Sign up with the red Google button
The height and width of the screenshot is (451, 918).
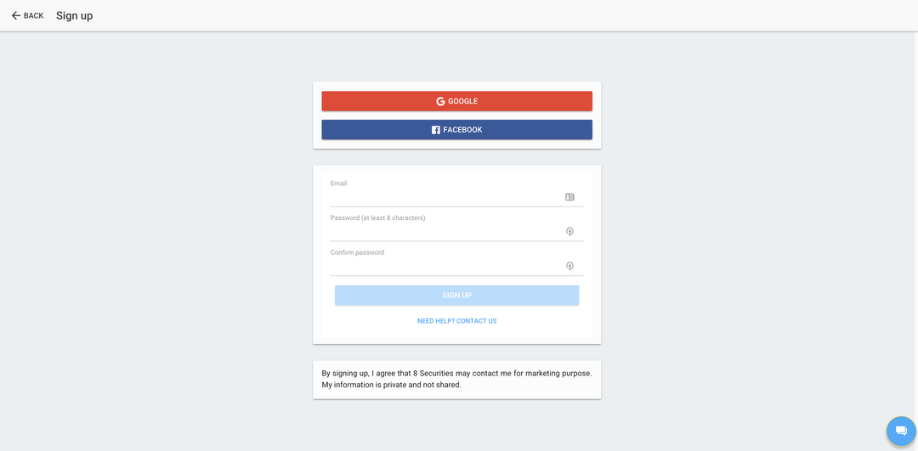[456, 101]
